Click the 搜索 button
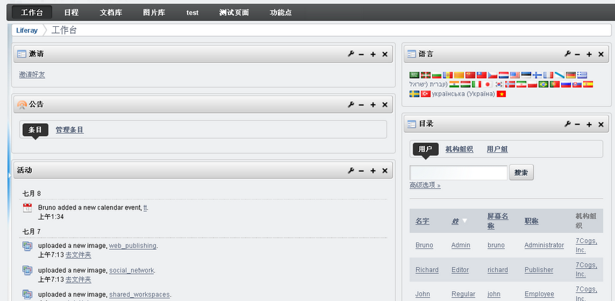 [x=521, y=172]
